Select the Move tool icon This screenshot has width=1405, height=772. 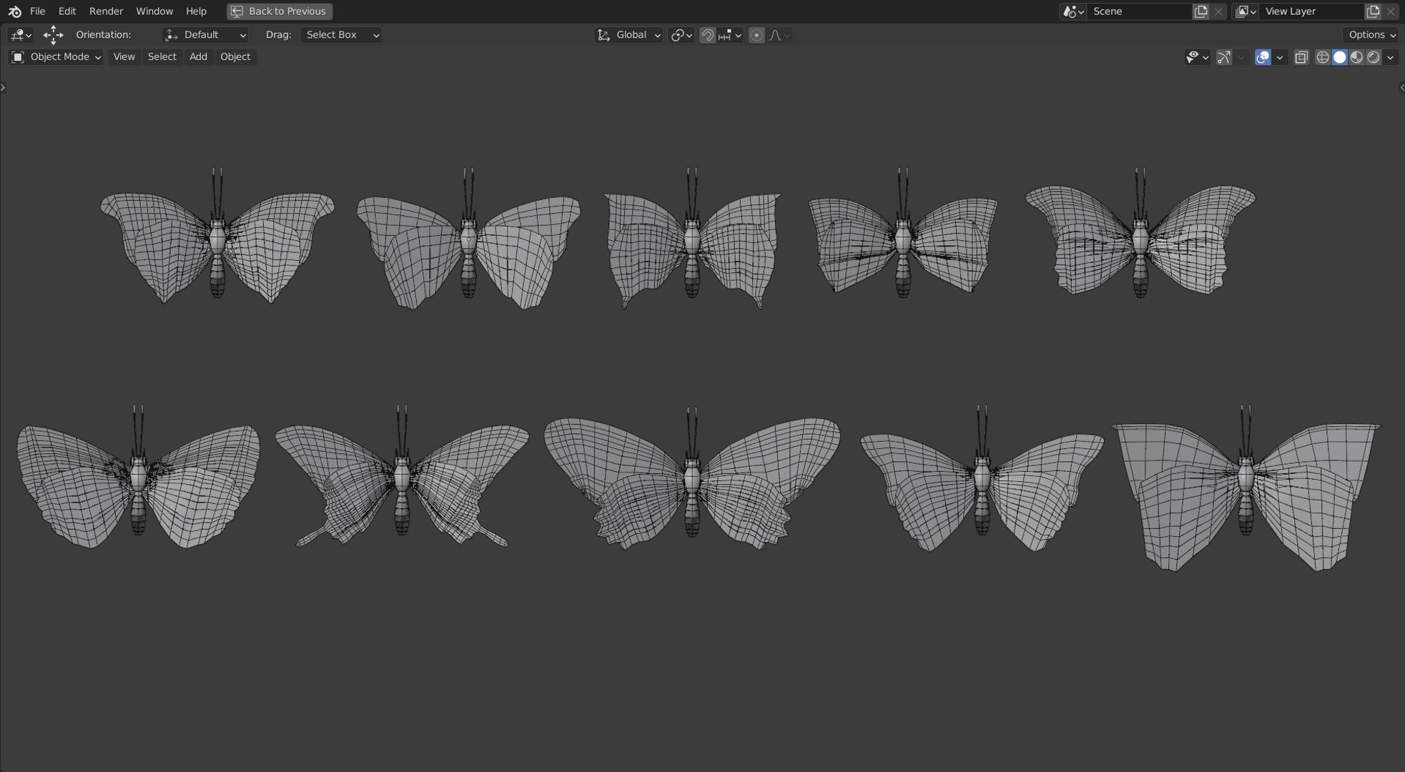tap(53, 35)
